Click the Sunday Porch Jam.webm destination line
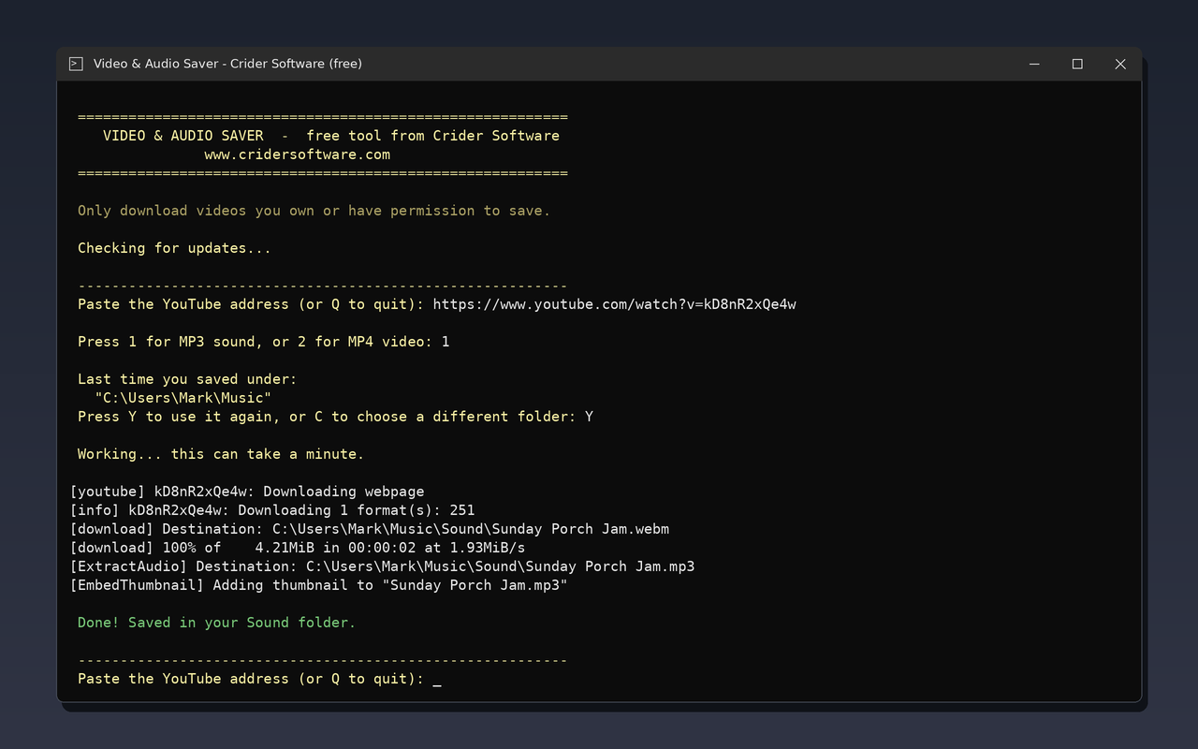 click(x=370, y=529)
